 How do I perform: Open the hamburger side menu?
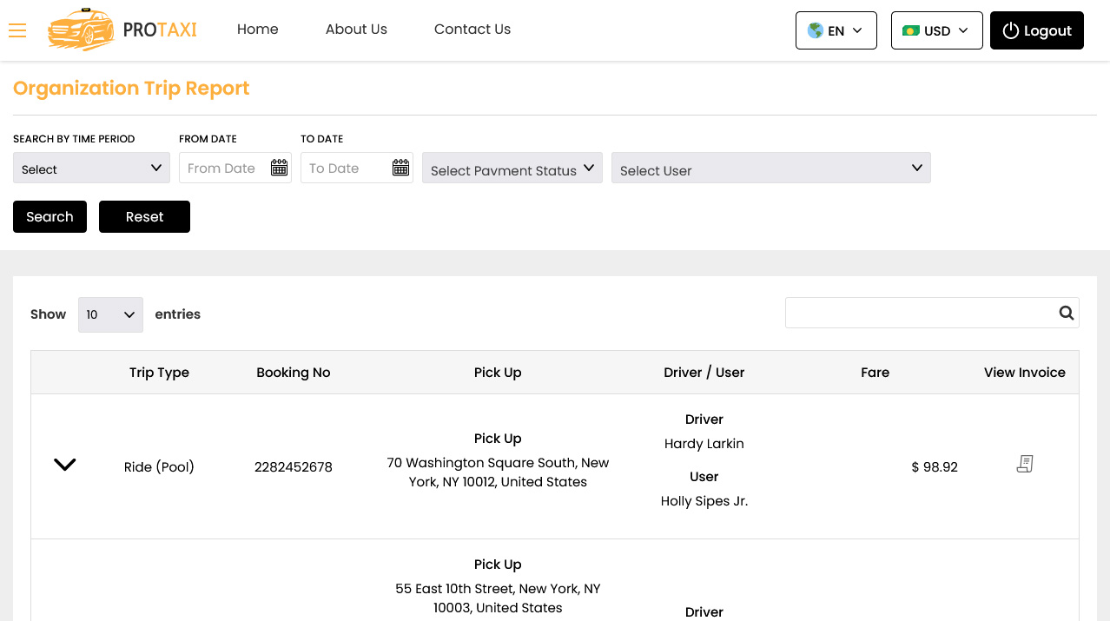tap(17, 30)
